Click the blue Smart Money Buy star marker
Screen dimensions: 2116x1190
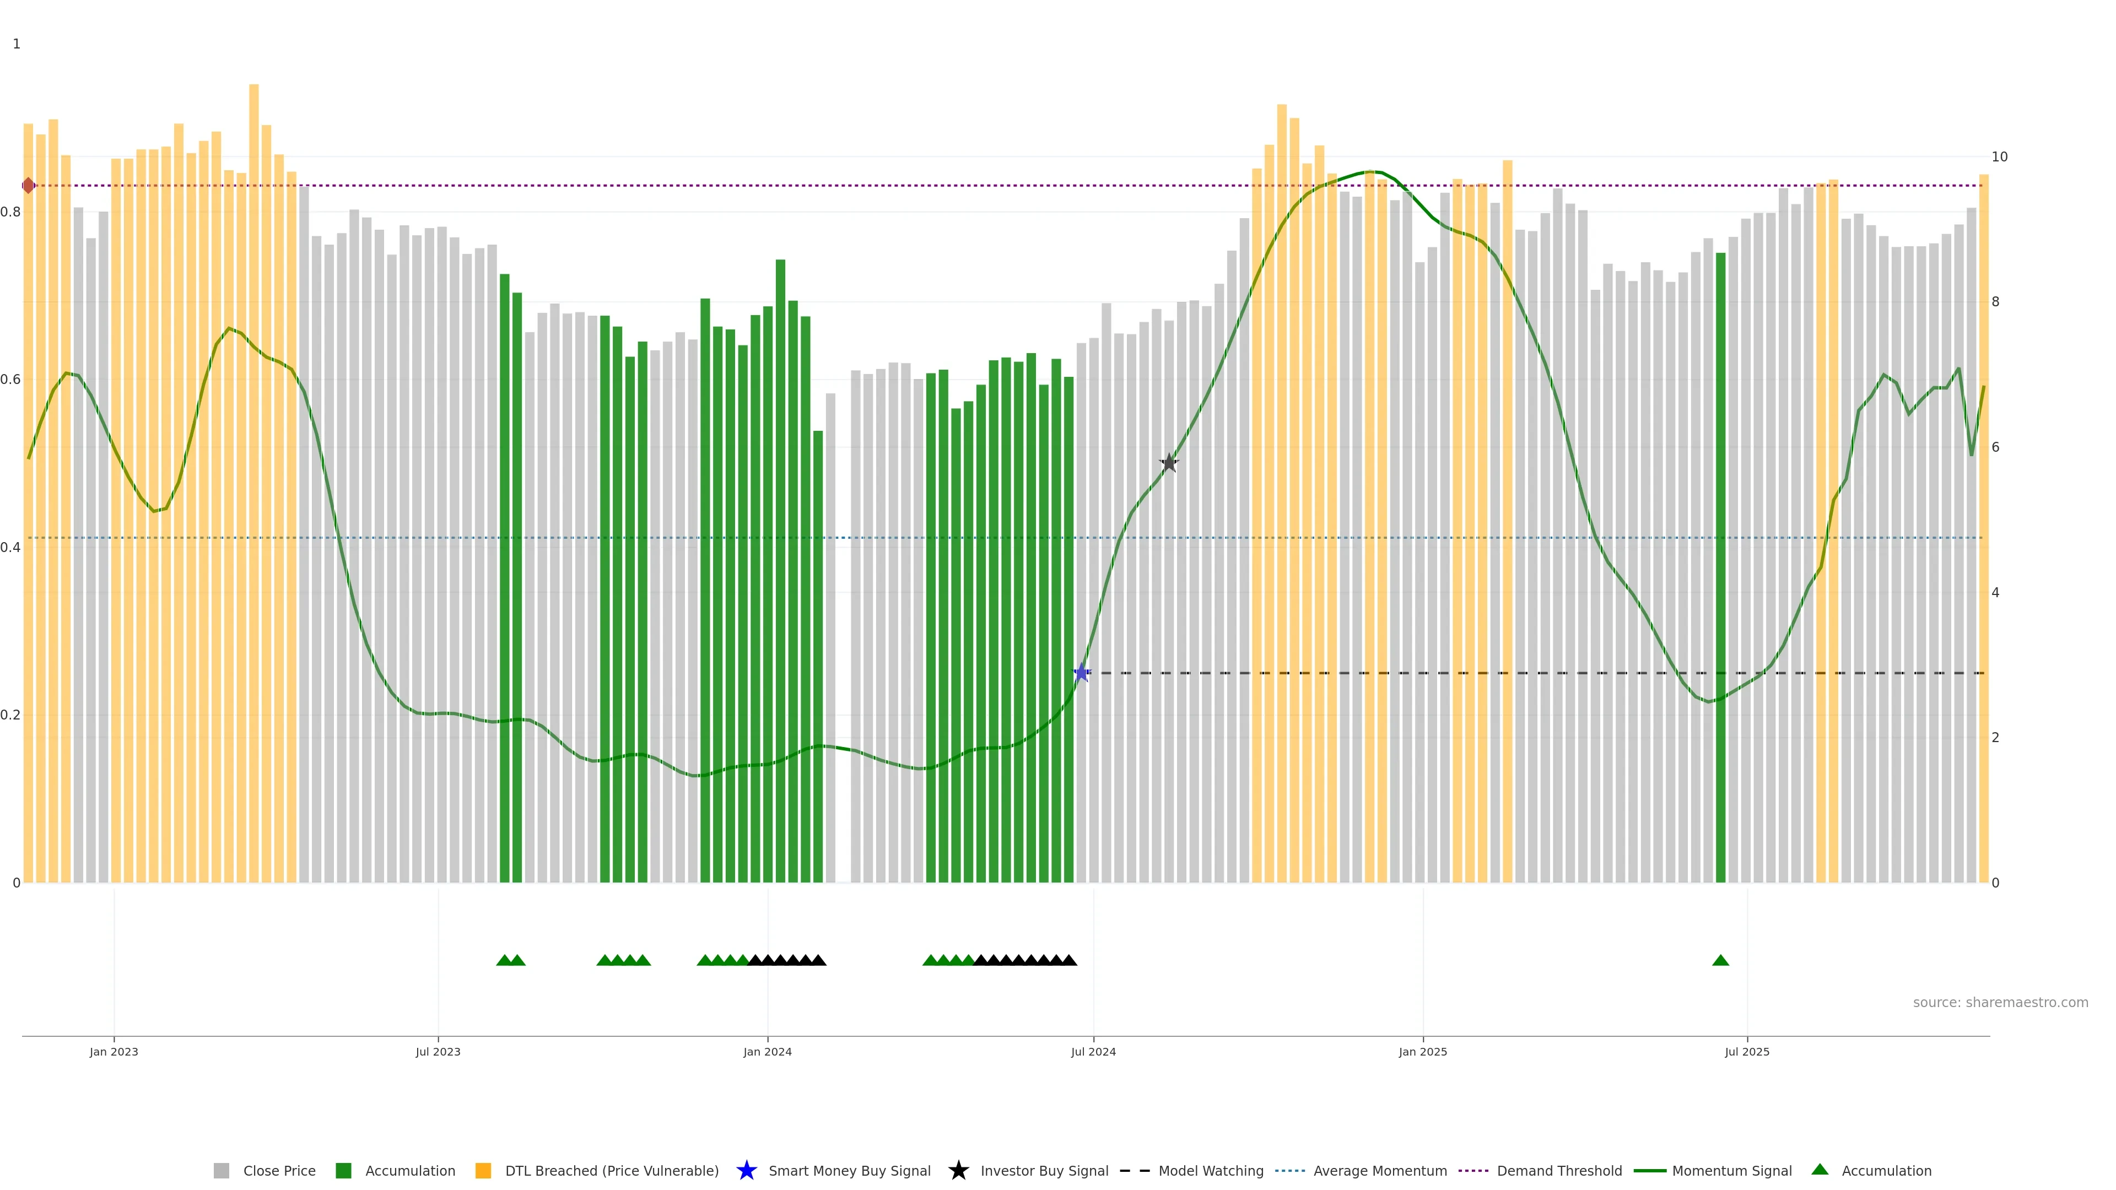[x=1082, y=673]
